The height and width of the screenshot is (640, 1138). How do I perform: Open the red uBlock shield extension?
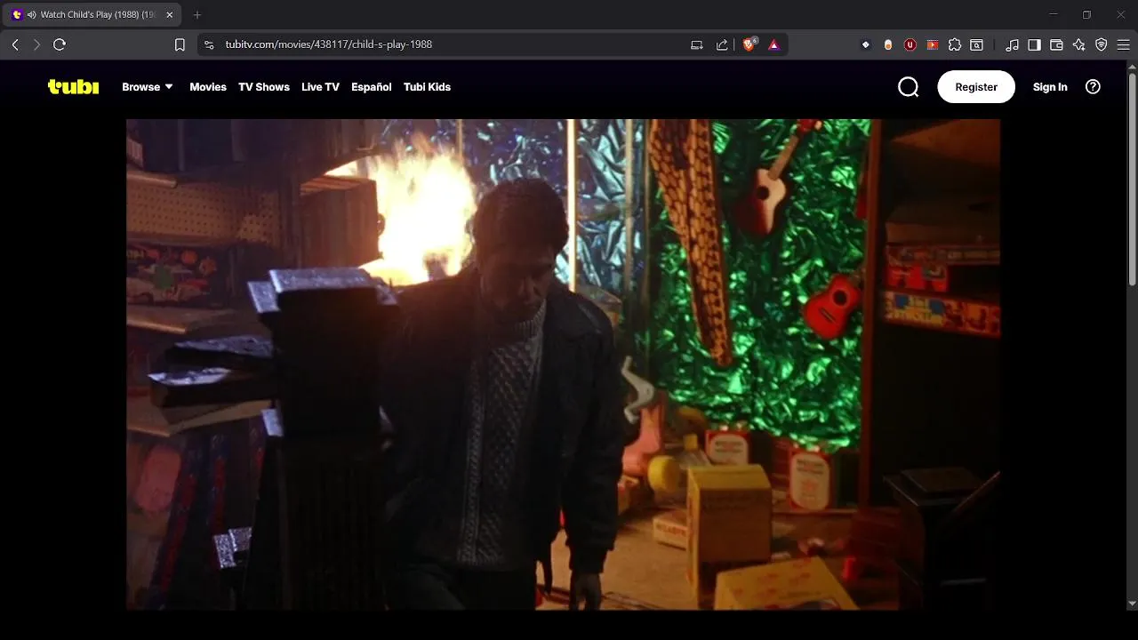(910, 44)
